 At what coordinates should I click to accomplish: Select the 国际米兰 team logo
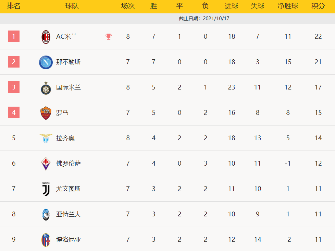(x=46, y=88)
